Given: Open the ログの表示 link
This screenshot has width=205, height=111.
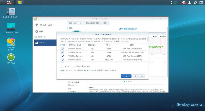Looking at the screenshot, I should pos(72,92).
